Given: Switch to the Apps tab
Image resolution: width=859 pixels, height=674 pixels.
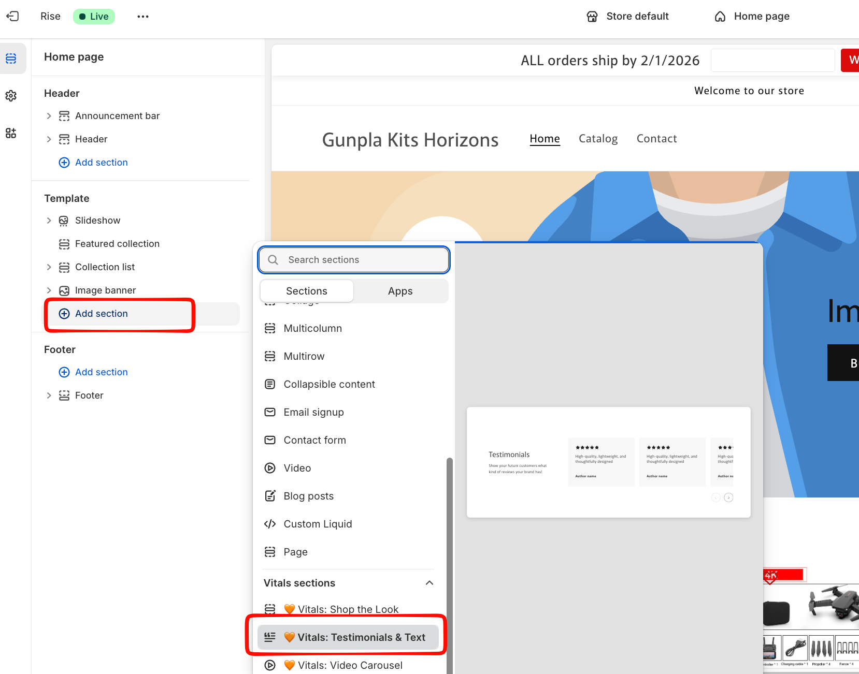Looking at the screenshot, I should pos(400,291).
